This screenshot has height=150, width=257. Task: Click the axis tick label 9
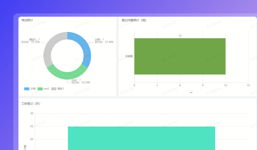[203, 85]
